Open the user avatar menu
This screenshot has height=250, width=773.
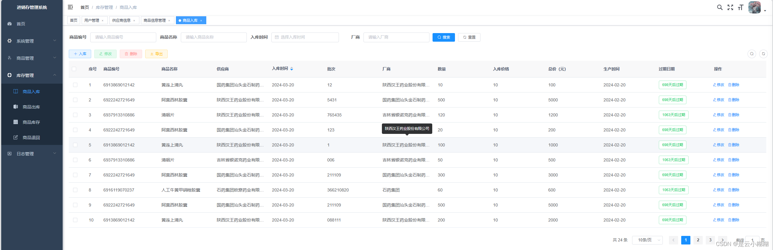(x=754, y=7)
